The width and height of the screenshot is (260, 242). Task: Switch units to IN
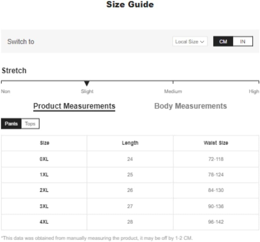(243, 41)
